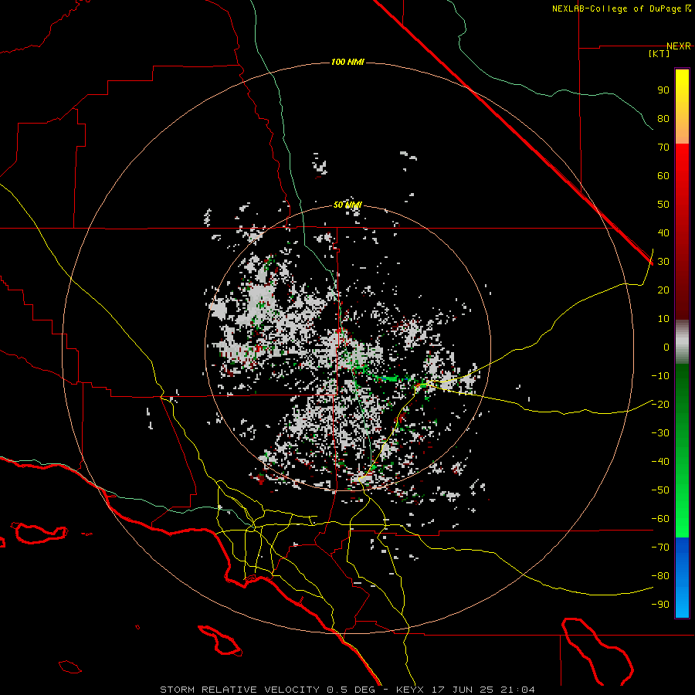Click the 0.5 DEG elevation text in caption
Viewport: 695px width, 695px height.
pos(351,690)
